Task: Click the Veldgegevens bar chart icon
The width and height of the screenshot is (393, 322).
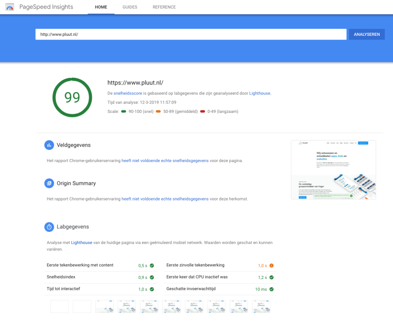Action: (x=49, y=145)
